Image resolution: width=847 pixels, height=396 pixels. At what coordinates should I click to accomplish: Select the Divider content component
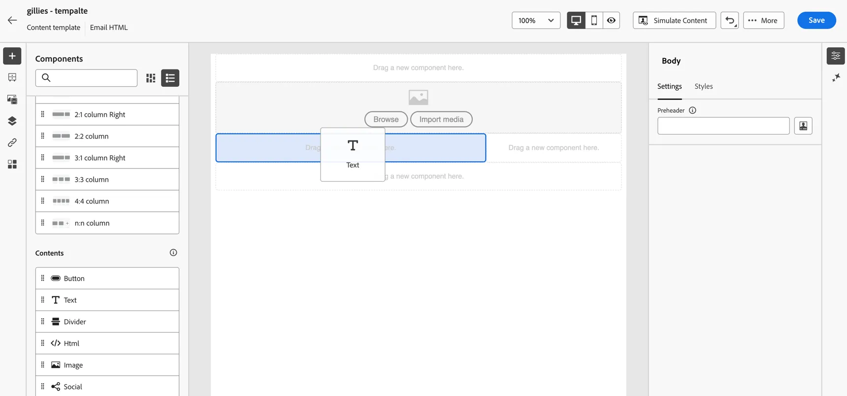pos(107,322)
